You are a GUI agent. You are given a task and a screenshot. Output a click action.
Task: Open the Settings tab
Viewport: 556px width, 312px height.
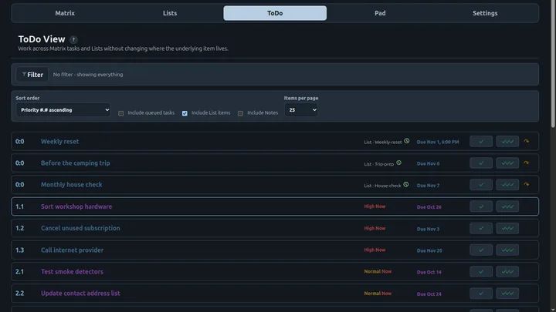[485, 13]
